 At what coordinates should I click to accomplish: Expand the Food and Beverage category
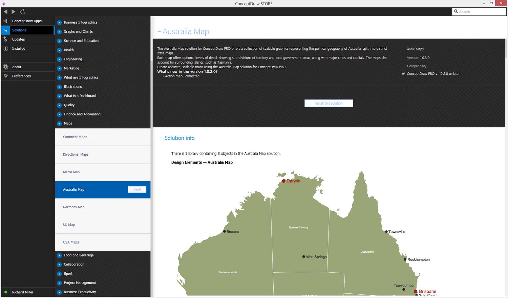[59, 255]
